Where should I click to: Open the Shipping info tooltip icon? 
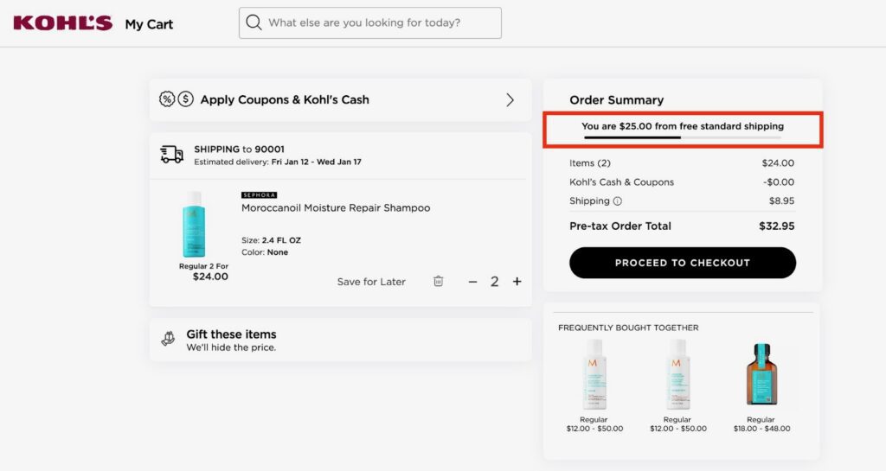click(618, 201)
